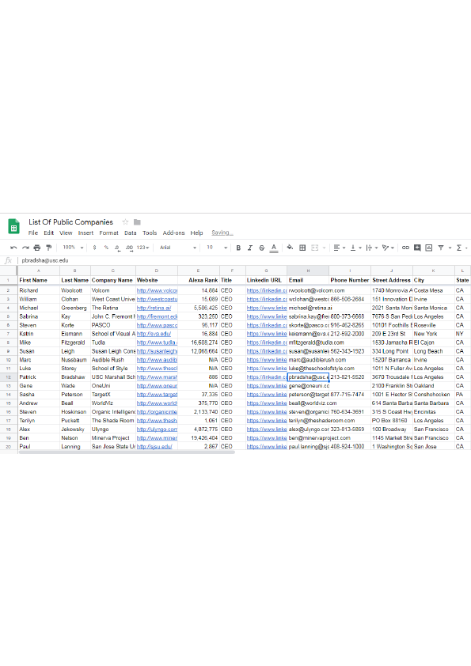This screenshot has width=471, height=666.
Task: Open the horizontal align dropdown
Action: coord(340,248)
